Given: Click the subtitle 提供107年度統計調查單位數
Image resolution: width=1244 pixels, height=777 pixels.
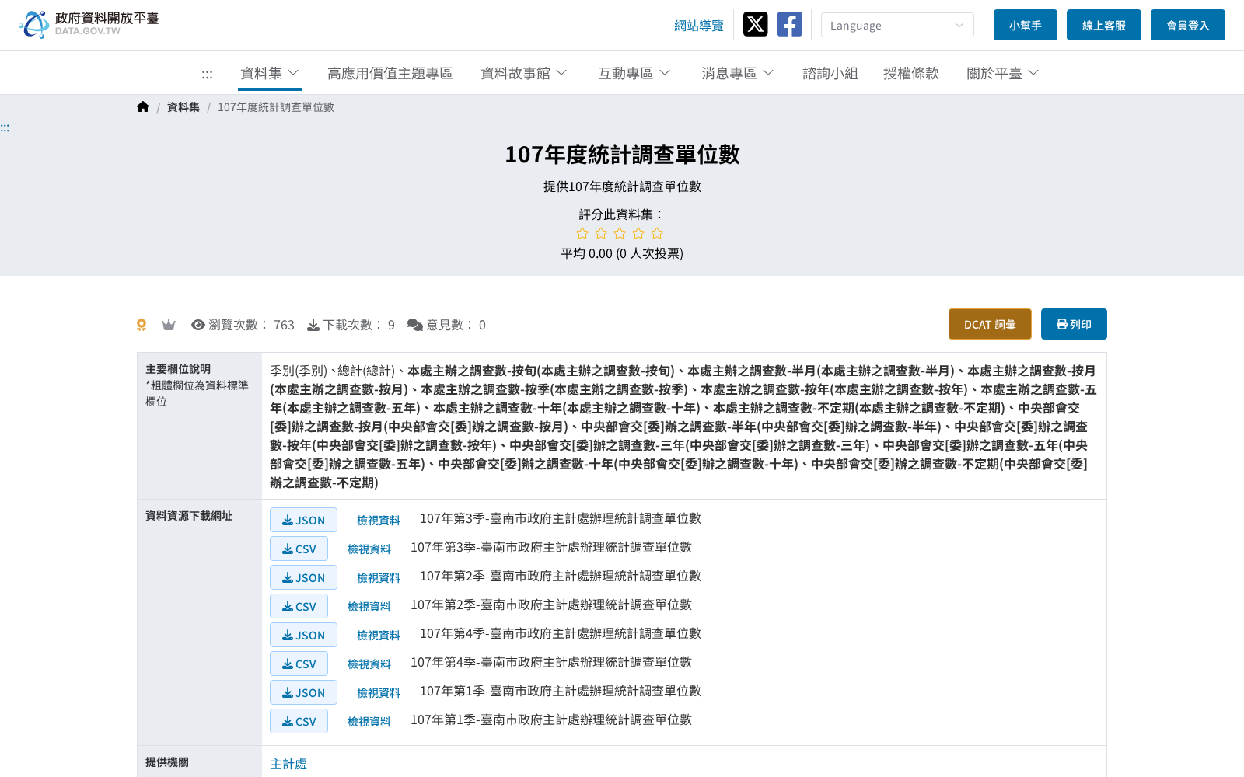Looking at the screenshot, I should [622, 186].
